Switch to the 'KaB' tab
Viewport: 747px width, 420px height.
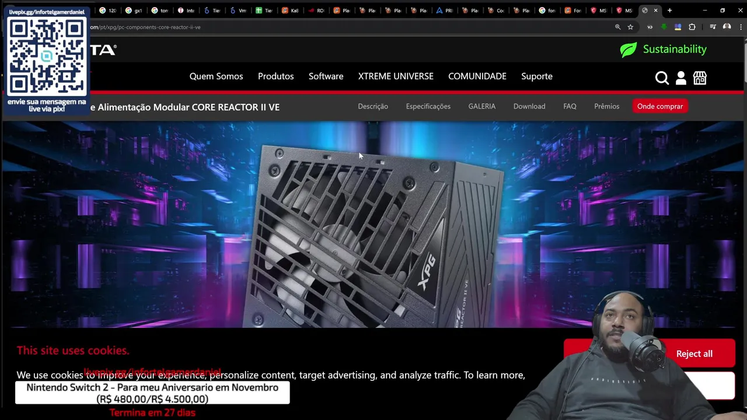tap(290, 10)
